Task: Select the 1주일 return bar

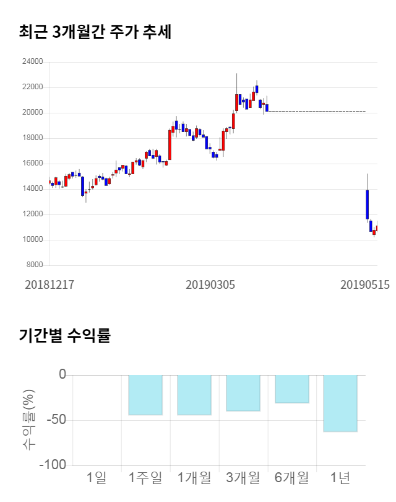Action: point(145,395)
